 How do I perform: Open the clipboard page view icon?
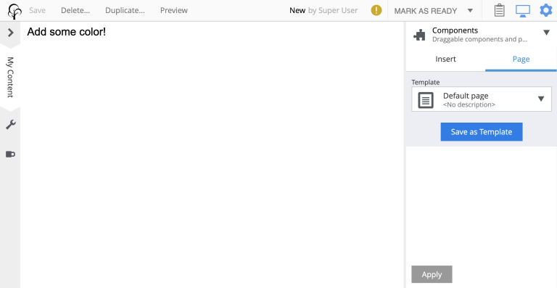(x=500, y=11)
